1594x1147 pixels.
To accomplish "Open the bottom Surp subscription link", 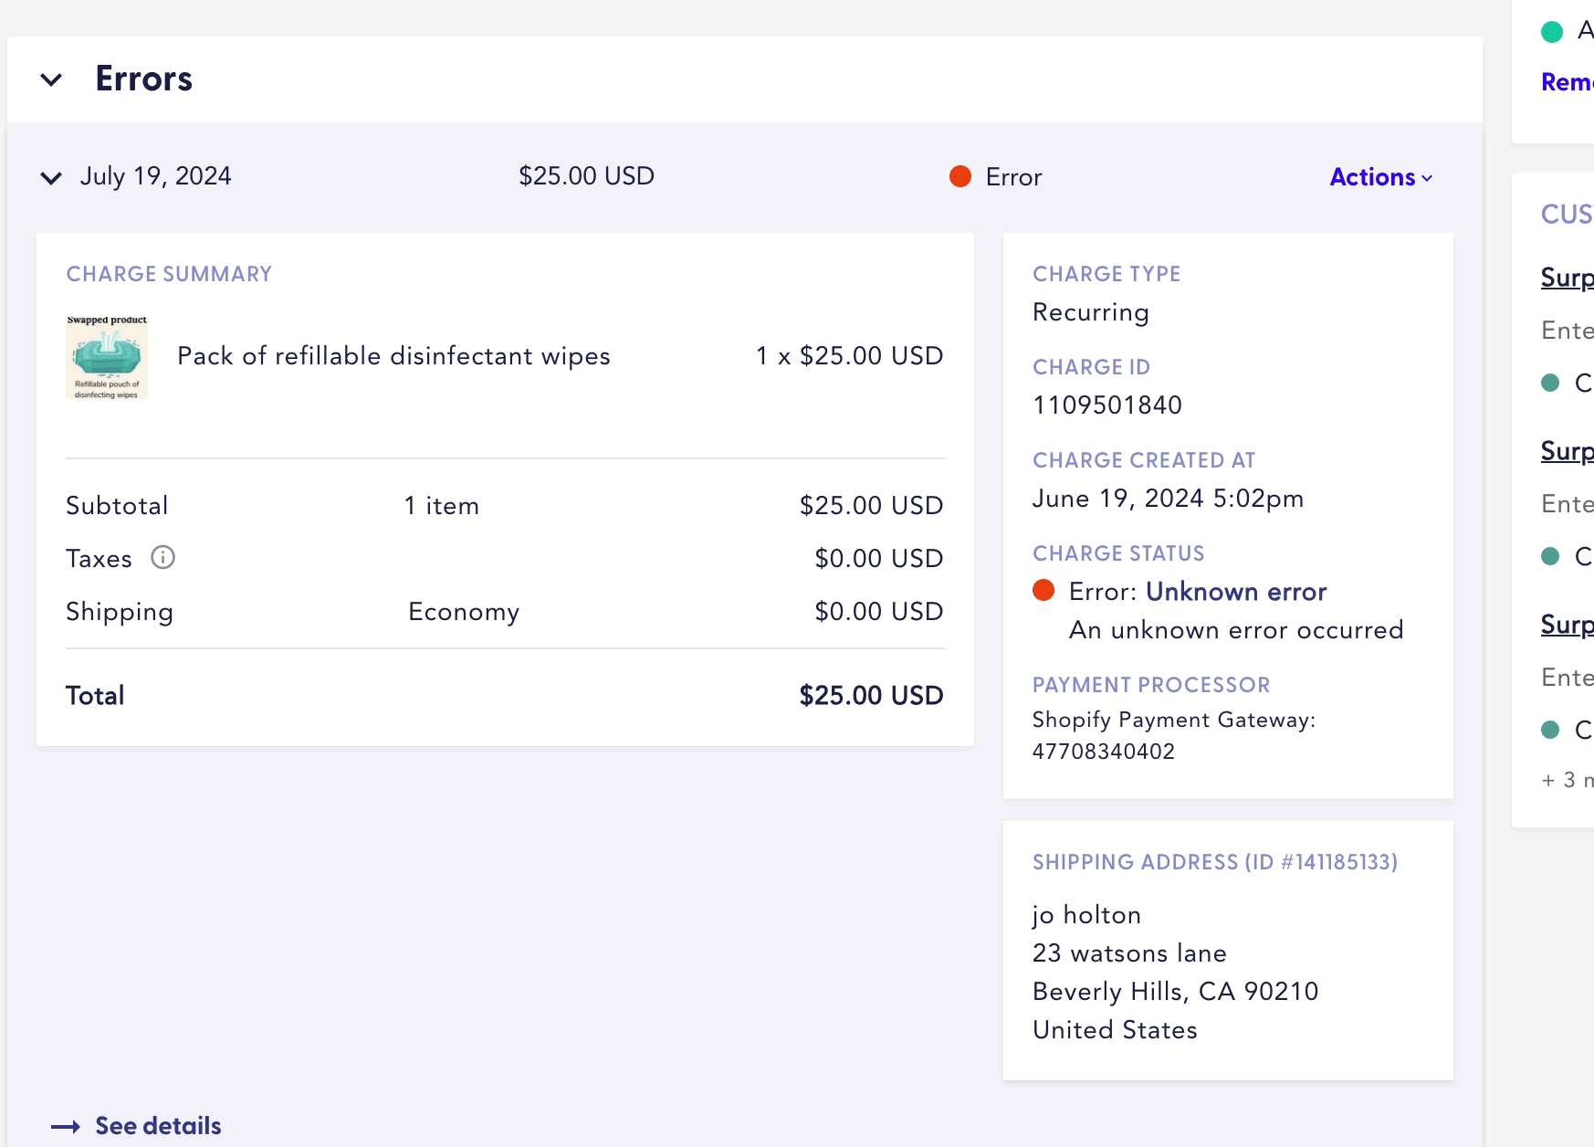I will [1567, 625].
